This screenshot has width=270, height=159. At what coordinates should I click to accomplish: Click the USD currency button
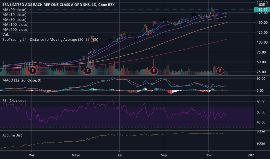262,4
